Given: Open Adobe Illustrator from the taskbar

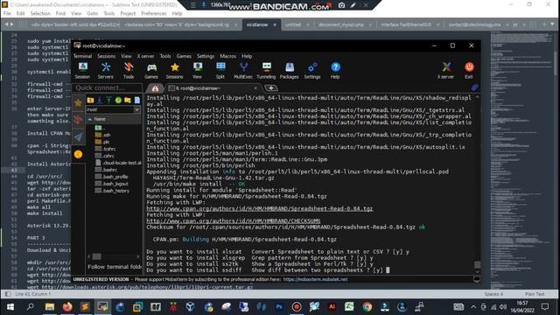Looking at the screenshot, I should coord(332,307).
